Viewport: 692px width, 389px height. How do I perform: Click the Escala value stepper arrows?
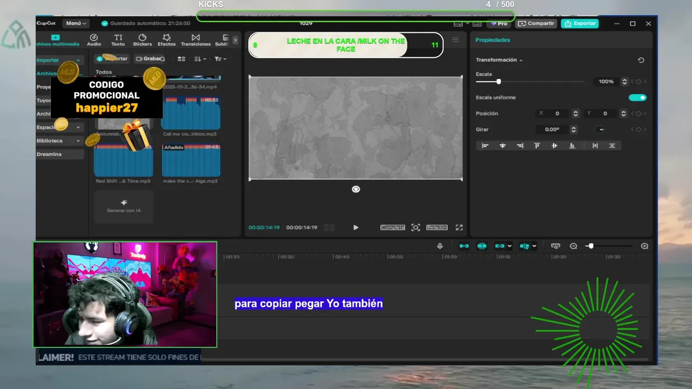624,82
